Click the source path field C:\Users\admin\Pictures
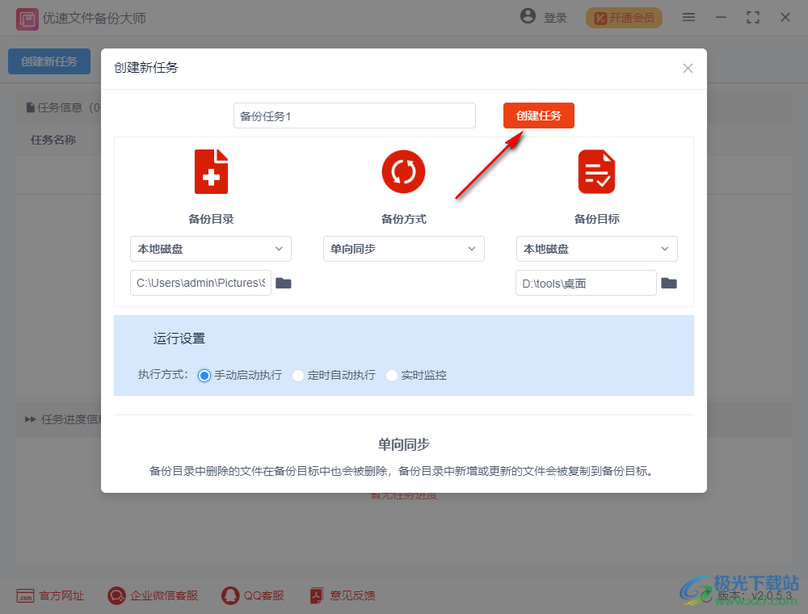Image resolution: width=808 pixels, height=614 pixels. (201, 283)
